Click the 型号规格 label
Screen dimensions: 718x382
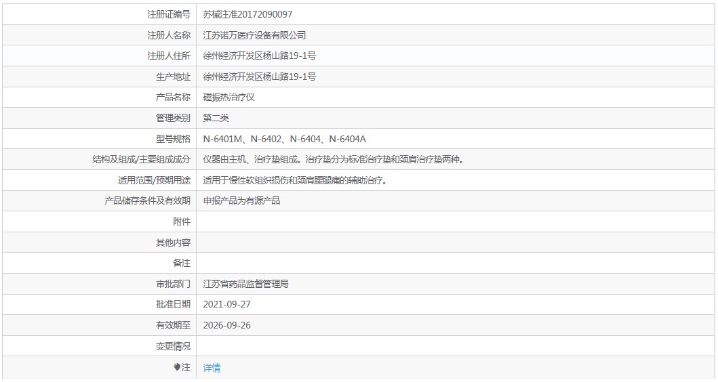pos(173,139)
